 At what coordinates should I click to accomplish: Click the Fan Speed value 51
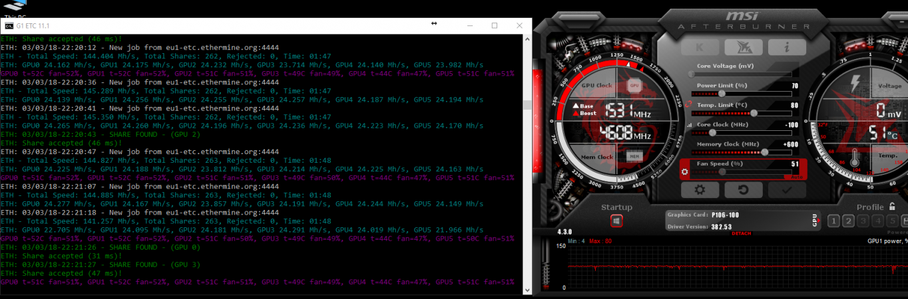[x=795, y=163]
